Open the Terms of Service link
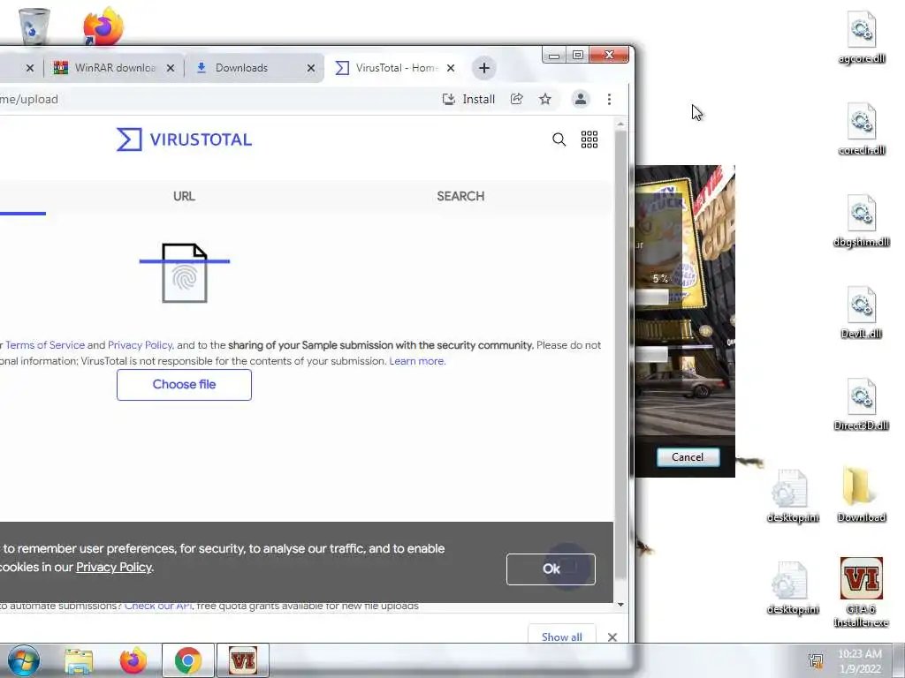The height and width of the screenshot is (678, 905). click(x=45, y=345)
